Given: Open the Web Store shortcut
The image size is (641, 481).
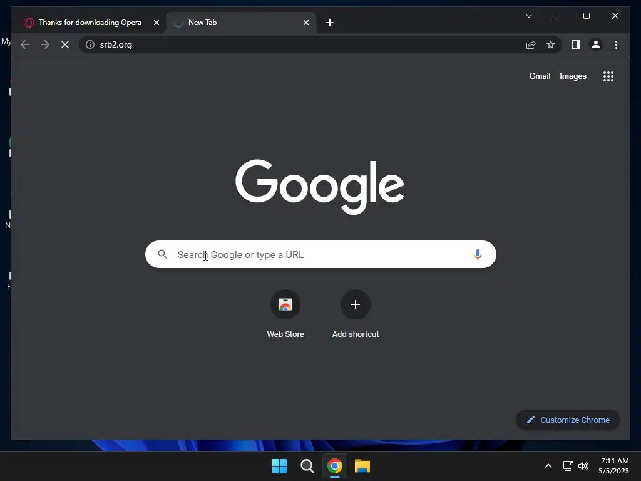Looking at the screenshot, I should 285,314.
